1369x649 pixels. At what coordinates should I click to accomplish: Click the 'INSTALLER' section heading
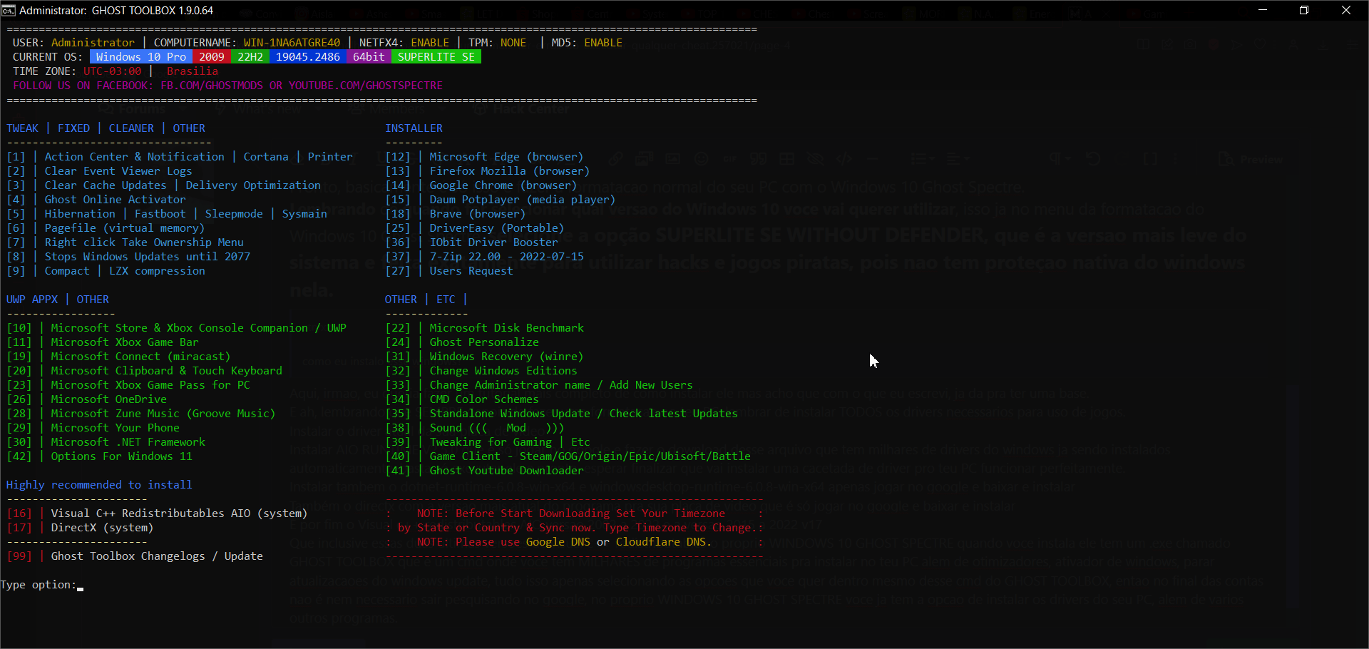click(414, 128)
